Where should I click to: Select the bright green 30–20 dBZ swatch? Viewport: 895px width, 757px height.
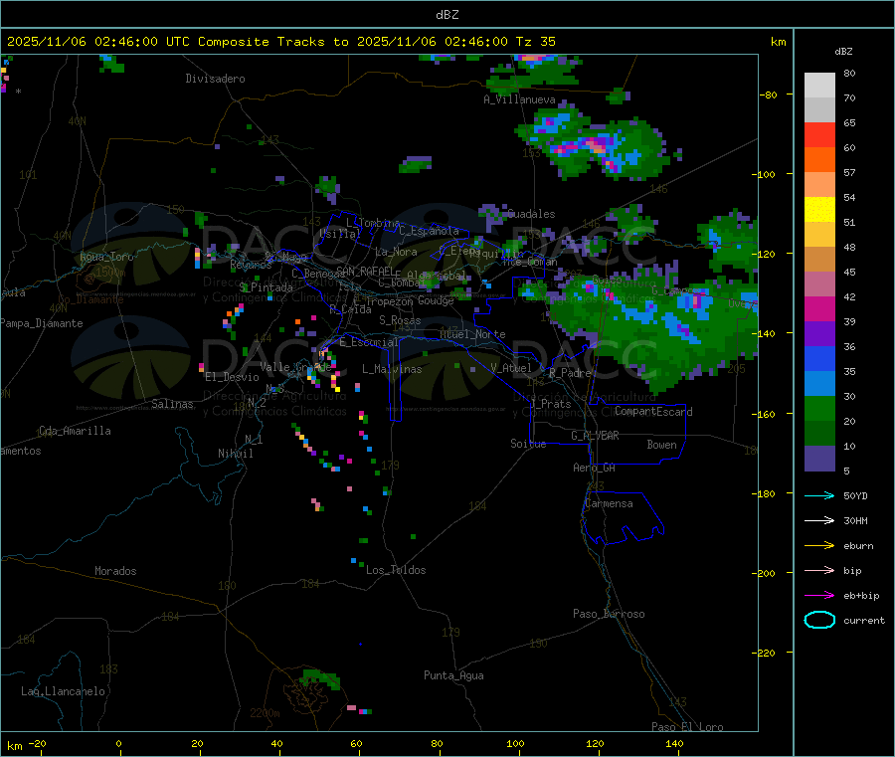point(819,408)
